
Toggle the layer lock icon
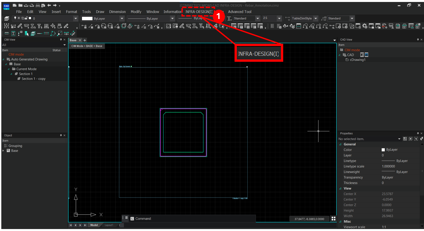pyautogui.click(x=26, y=18)
